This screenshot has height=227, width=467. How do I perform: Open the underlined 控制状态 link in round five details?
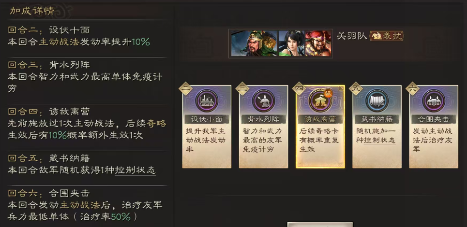pyautogui.click(x=135, y=170)
